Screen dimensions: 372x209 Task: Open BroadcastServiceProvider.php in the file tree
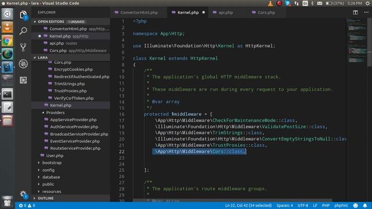[x=71, y=134]
